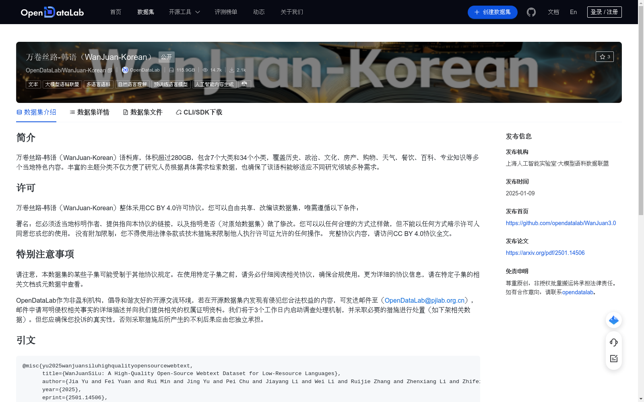Click the OpenDataLab logo in header
Image resolution: width=644 pixels, height=402 pixels.
(52, 12)
